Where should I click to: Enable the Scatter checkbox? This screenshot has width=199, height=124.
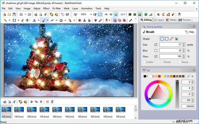(144, 62)
